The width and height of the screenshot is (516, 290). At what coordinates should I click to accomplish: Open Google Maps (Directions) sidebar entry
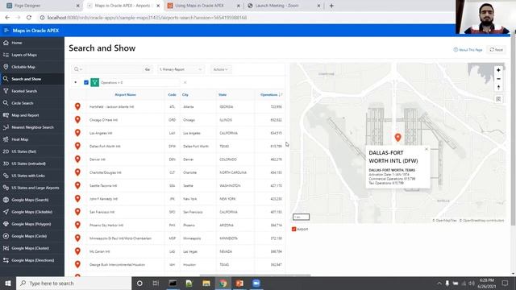click(x=32, y=260)
